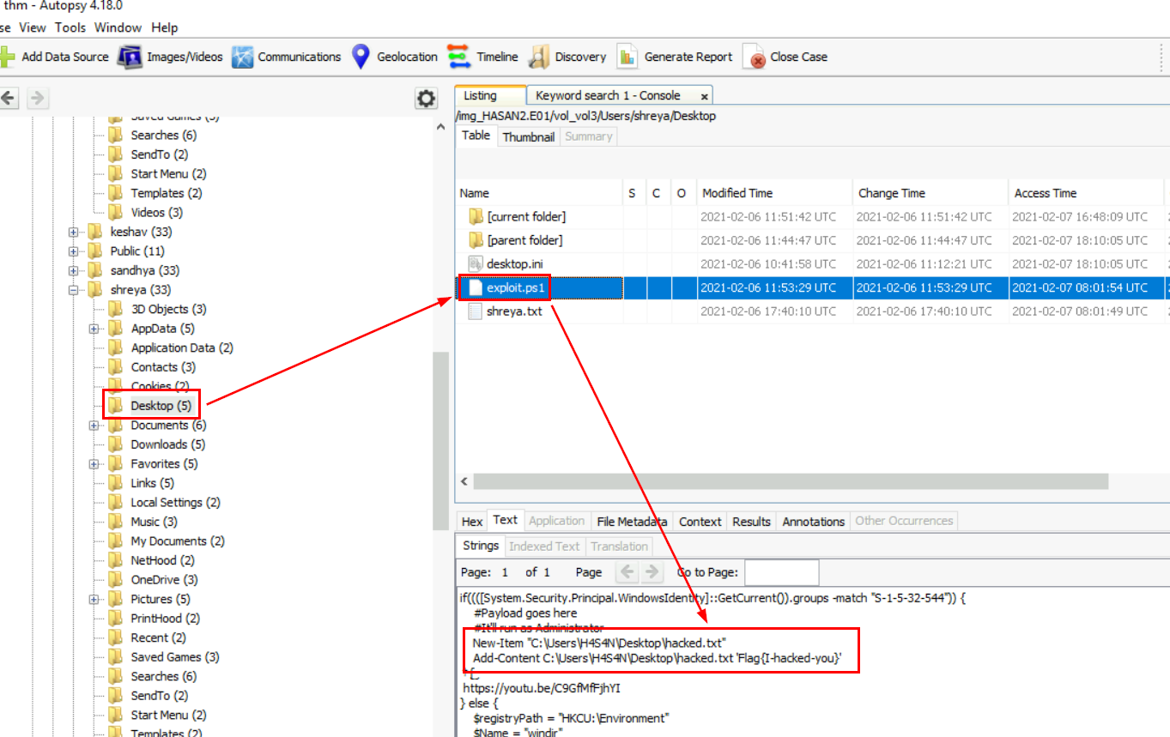Open the Results tab
Screen dimensions: 1170x737
point(752,521)
